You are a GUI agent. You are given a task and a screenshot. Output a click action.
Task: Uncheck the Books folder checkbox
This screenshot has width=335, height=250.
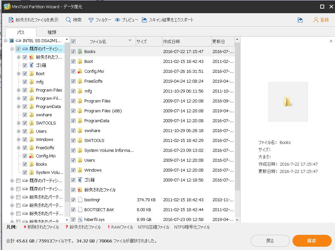pyautogui.click(x=73, y=51)
